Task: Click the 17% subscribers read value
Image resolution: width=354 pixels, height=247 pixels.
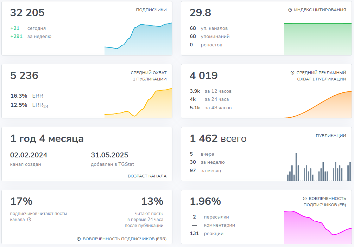Action: pos(21,201)
